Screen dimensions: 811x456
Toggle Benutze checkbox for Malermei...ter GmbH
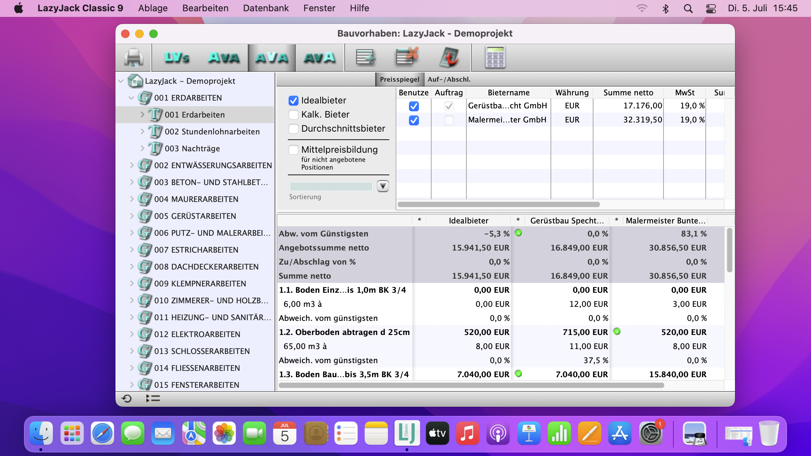(414, 120)
